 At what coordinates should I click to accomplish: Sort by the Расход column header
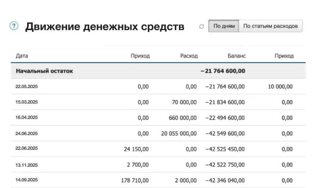[x=189, y=56]
